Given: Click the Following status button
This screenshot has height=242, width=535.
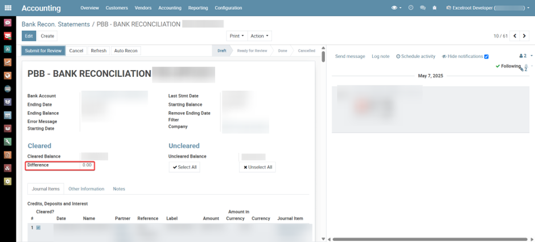Looking at the screenshot, I should 508,66.
